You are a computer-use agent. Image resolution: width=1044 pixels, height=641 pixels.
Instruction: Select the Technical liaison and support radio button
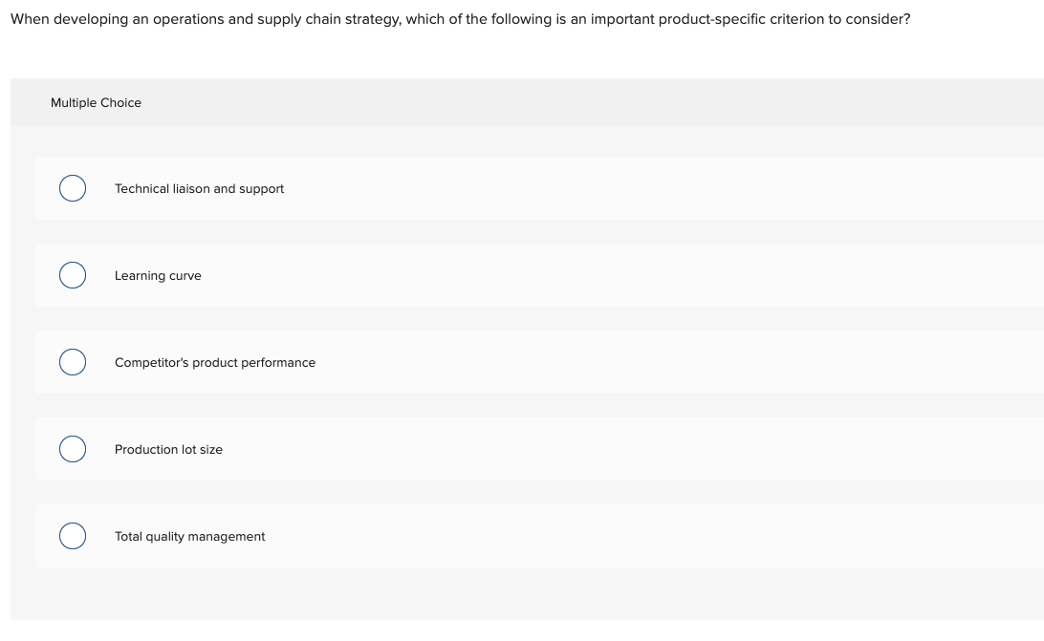click(72, 188)
